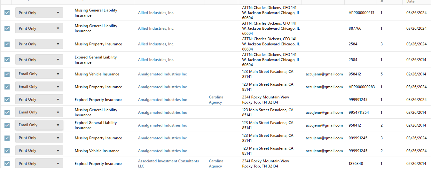The image size is (431, 171).
Task: Select policy number 1876340 cell
Action: pyautogui.click(x=357, y=164)
